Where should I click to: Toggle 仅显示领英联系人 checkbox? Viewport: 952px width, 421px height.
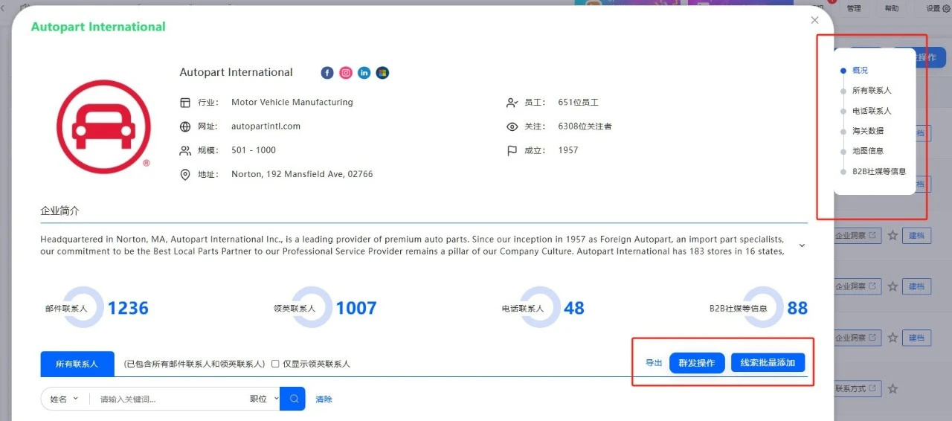275,364
